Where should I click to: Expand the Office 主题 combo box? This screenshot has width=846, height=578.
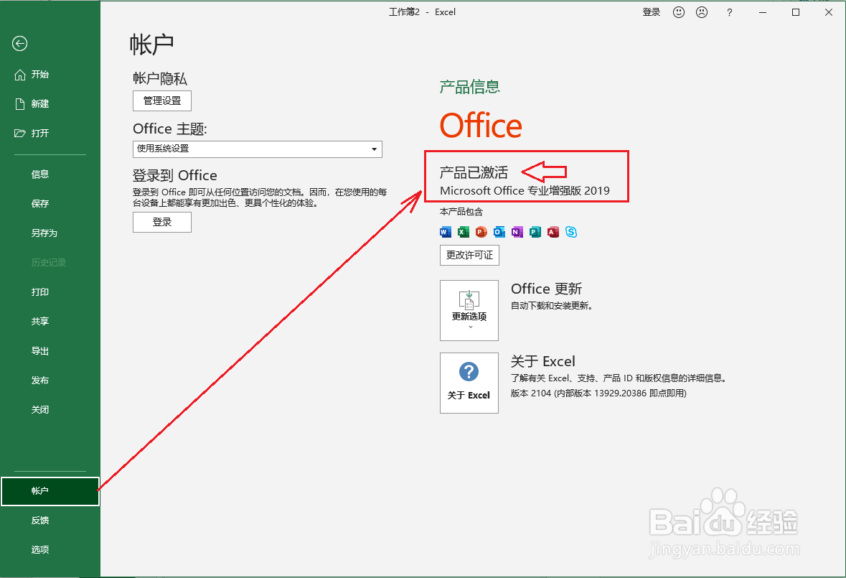pyautogui.click(x=258, y=149)
